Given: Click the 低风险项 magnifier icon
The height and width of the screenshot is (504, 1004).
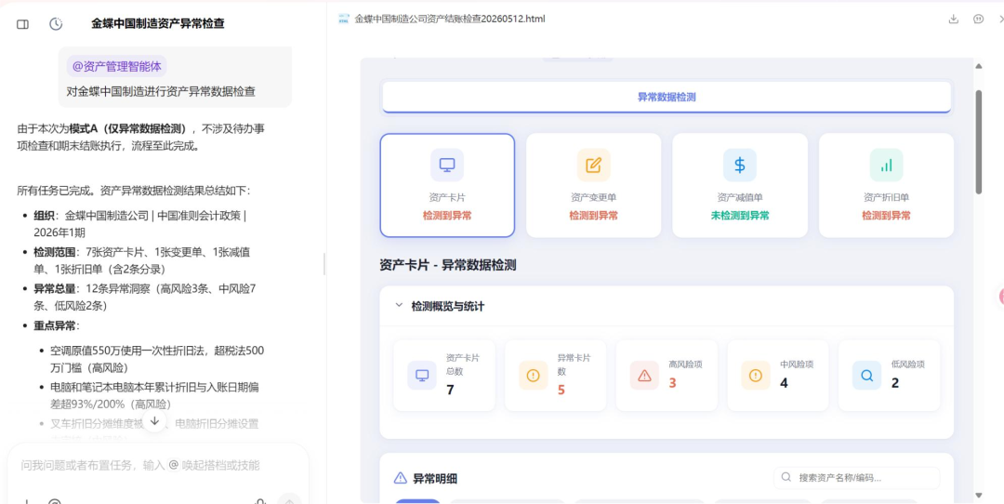Looking at the screenshot, I should (867, 376).
